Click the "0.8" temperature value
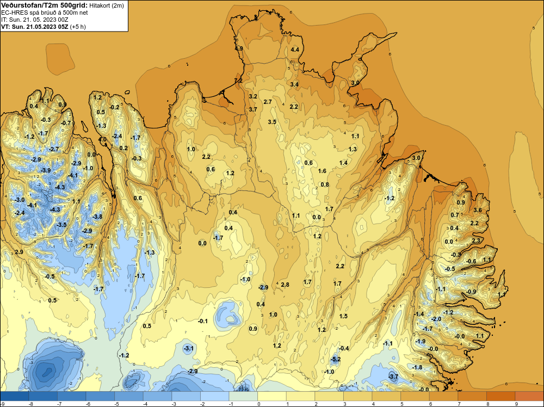This screenshot has height=407, width=544. 325,184
